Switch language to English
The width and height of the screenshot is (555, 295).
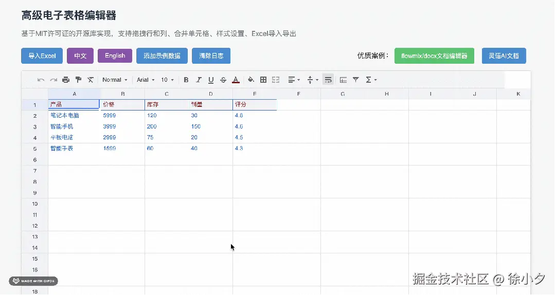tap(115, 56)
